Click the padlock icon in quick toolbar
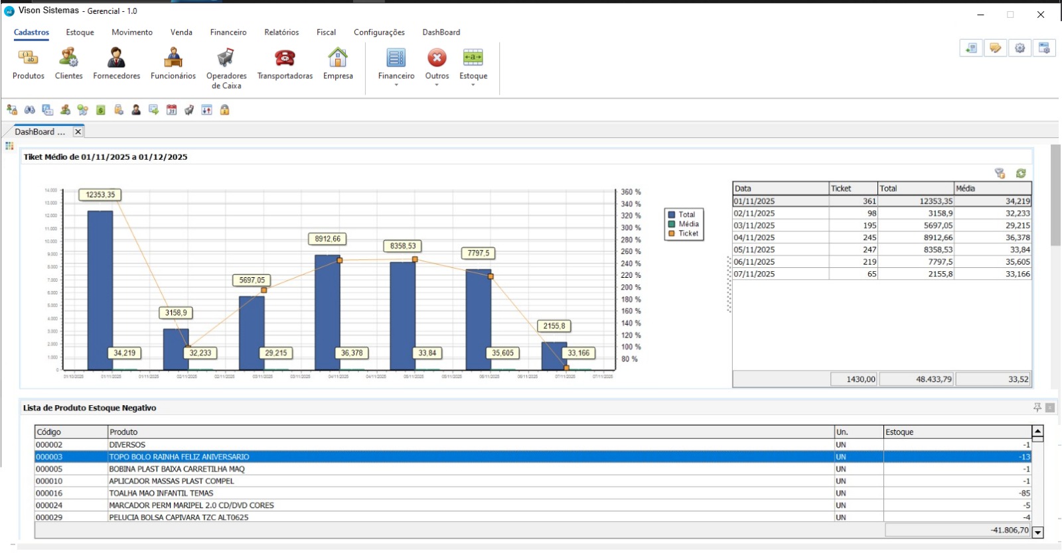This screenshot has height=553, width=1062. (x=225, y=110)
